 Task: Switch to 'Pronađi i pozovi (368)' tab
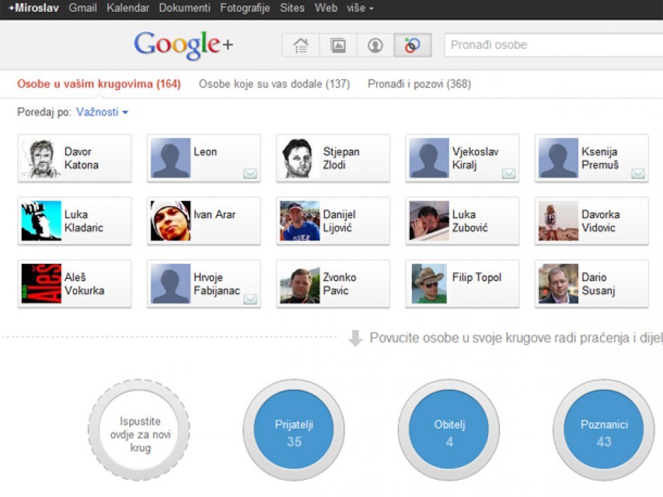point(420,84)
